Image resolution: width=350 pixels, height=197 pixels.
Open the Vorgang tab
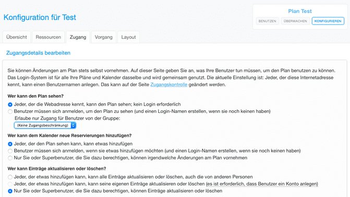tap(104, 37)
